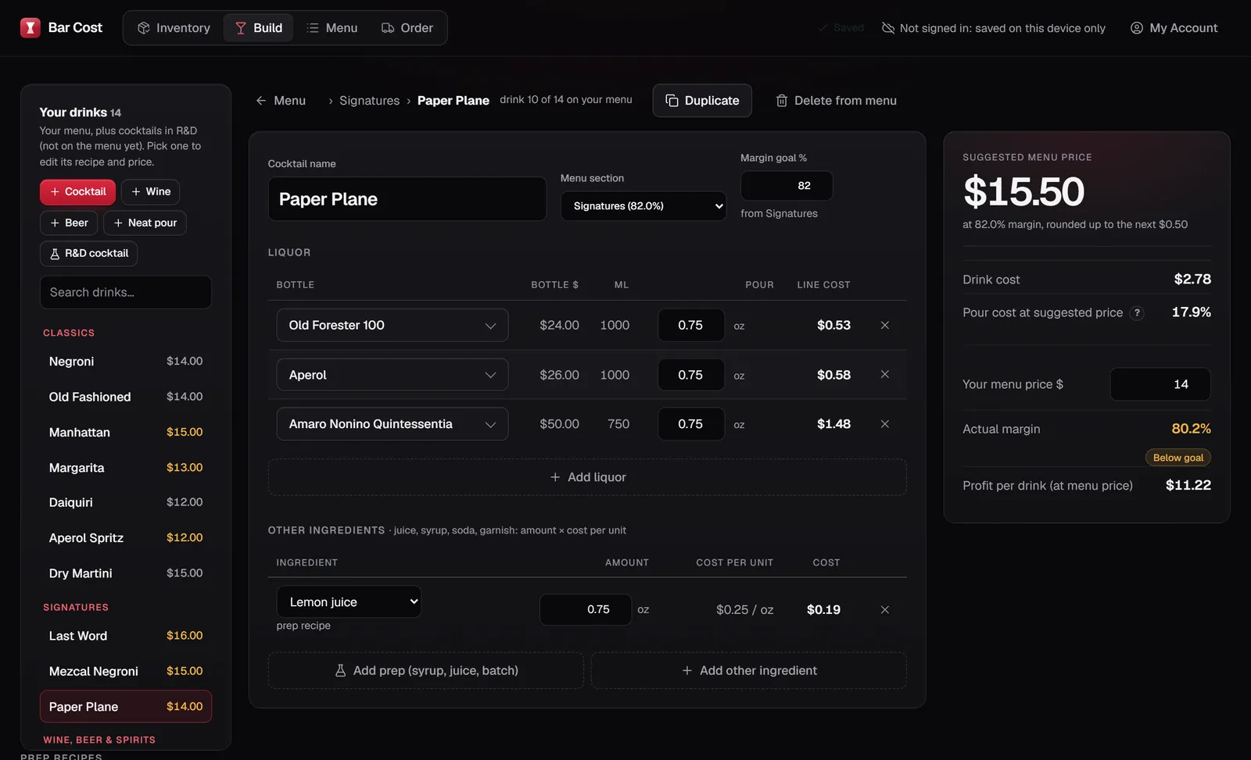Select Last Word in the drinks list
The image size is (1251, 760).
coord(126,636)
